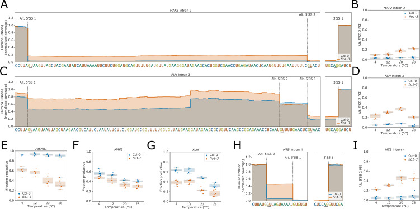Click the 'Alt. 5'SS 3' label
This screenshot has width=420, height=209.
[307, 79]
